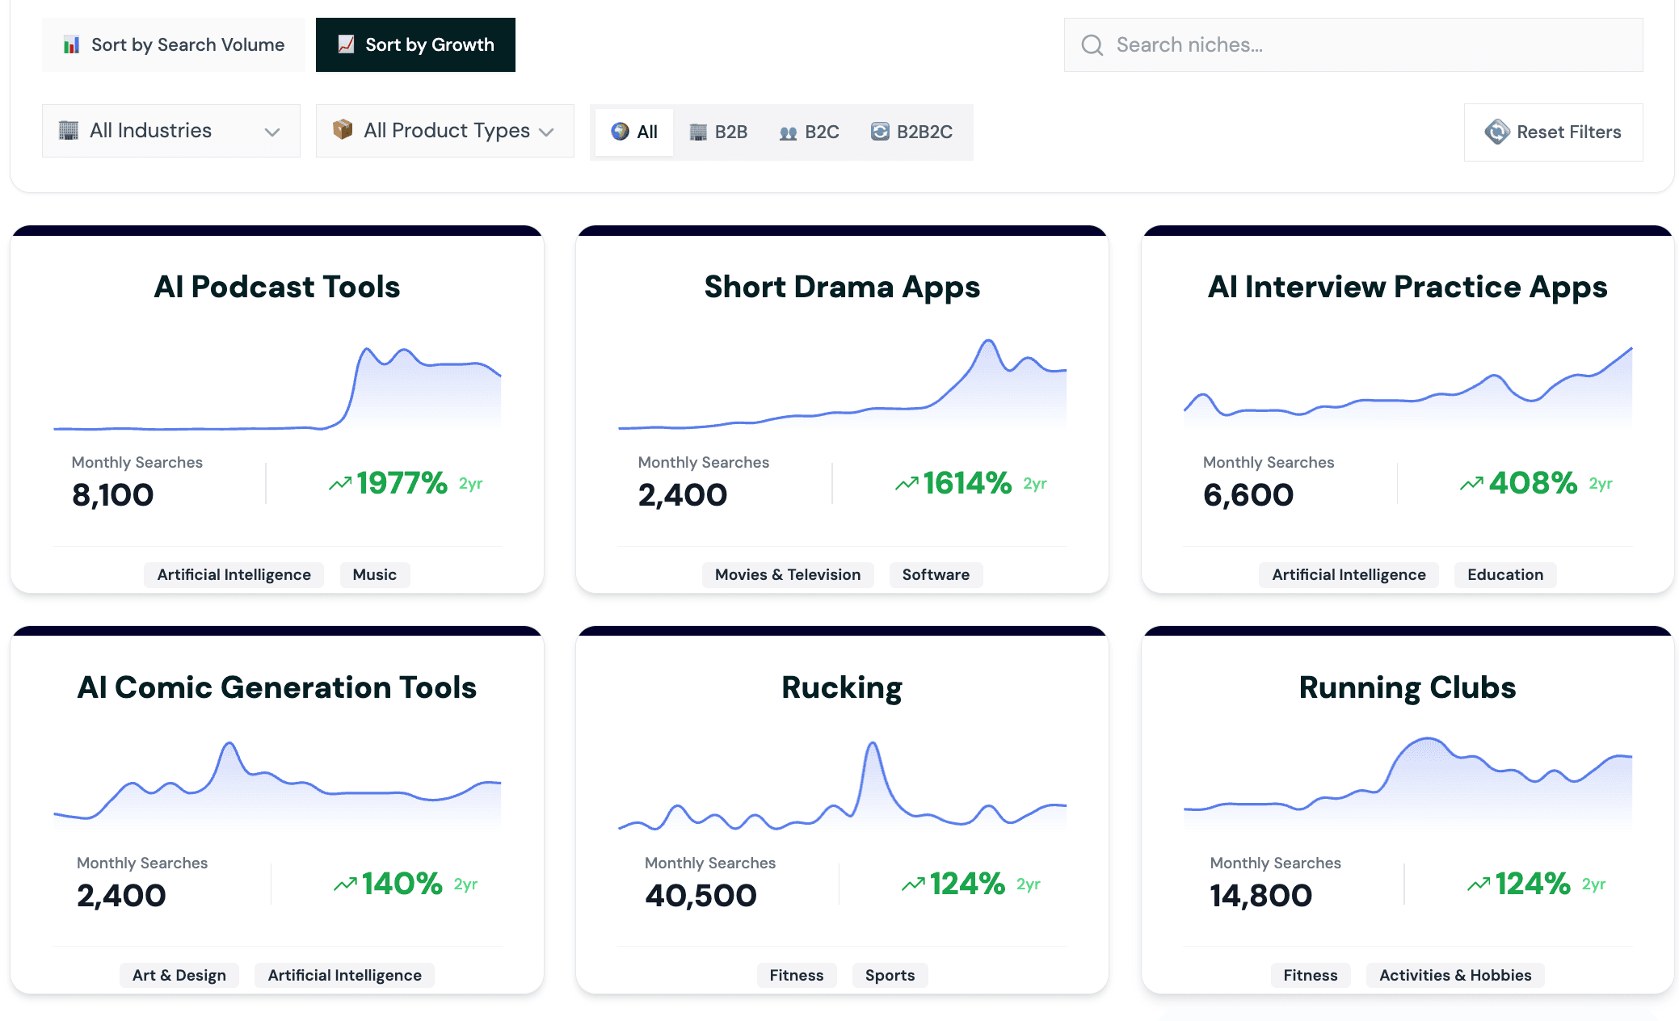Switch audience filter to B2C
Image resolution: width=1679 pixels, height=1021 pixels.
tap(810, 132)
